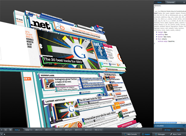The height and width of the screenshot is (136, 186).
Task: Click the 'baseline' value
Action: coord(171,41)
